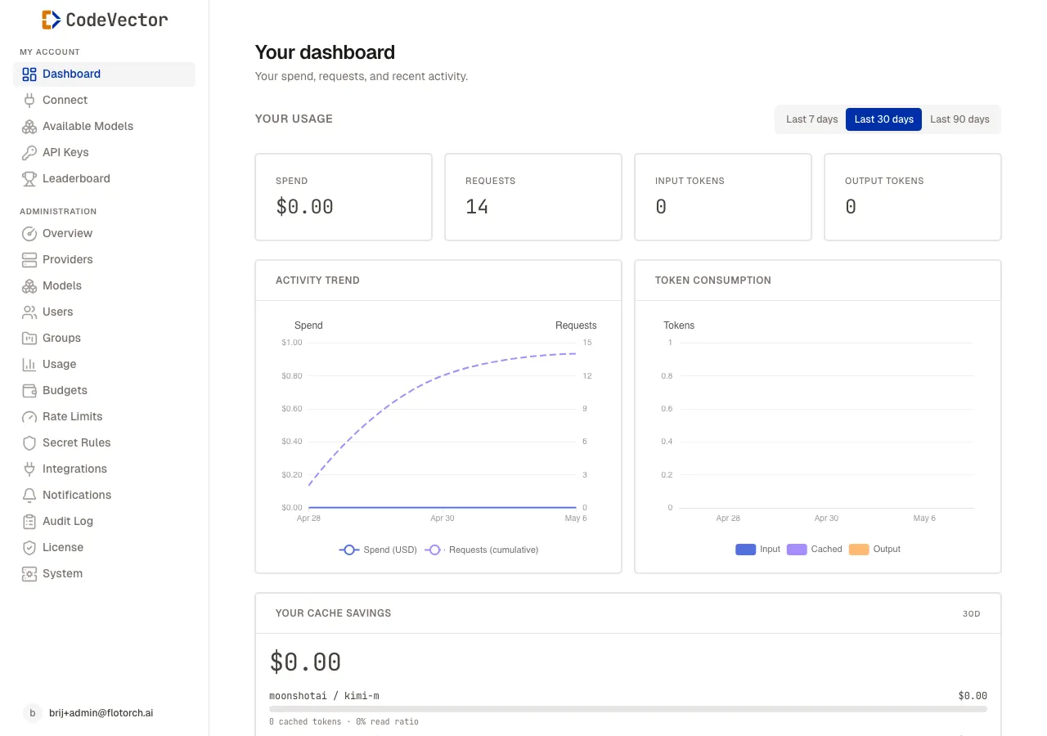
Task: Click the Requests 14 card
Action: [x=533, y=197]
